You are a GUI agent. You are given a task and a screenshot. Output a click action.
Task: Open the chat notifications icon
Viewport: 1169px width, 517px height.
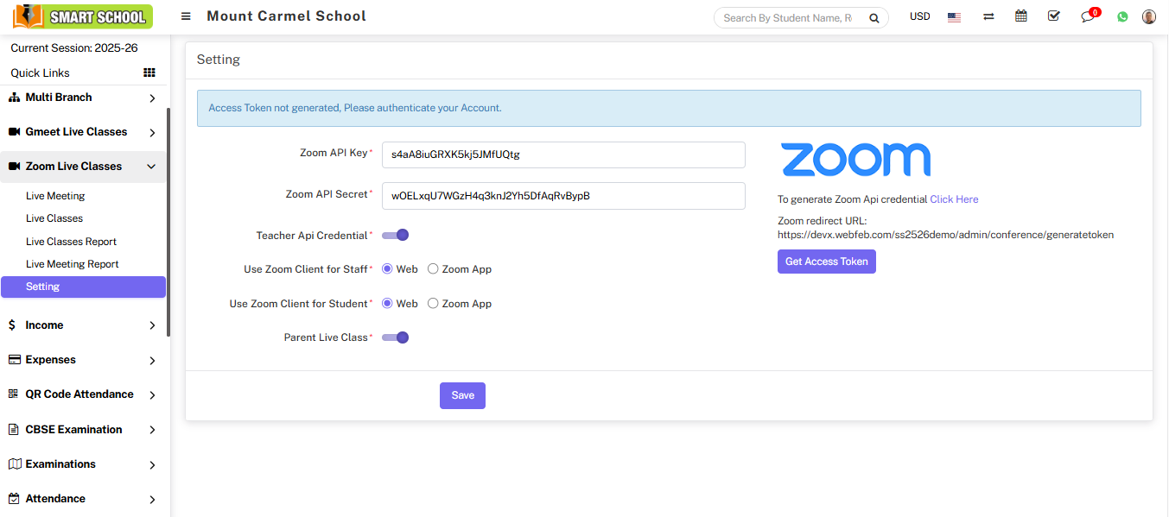click(1088, 16)
